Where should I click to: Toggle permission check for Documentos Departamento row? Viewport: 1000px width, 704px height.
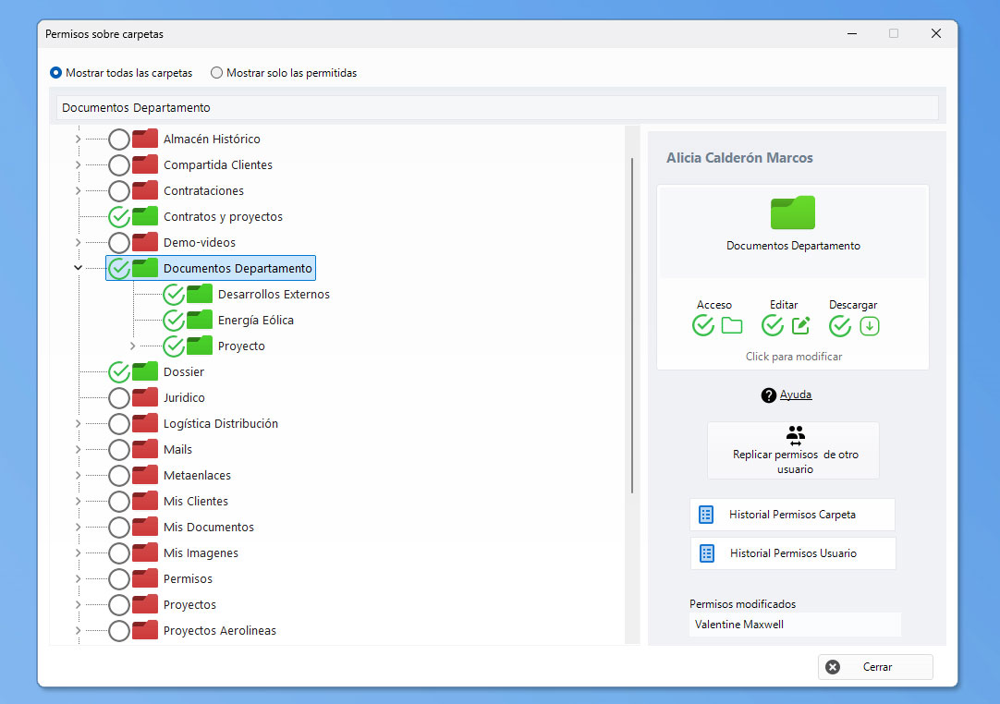pyautogui.click(x=119, y=268)
